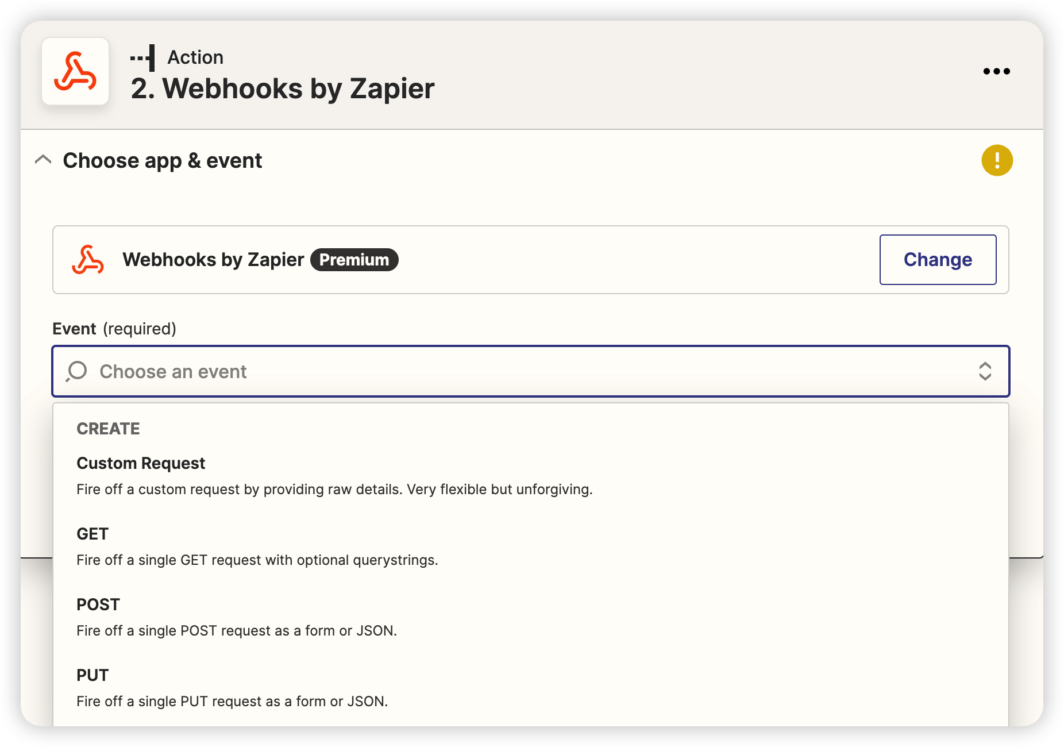Collapse the Choose app & event section
1064x747 pixels.
tap(43, 160)
